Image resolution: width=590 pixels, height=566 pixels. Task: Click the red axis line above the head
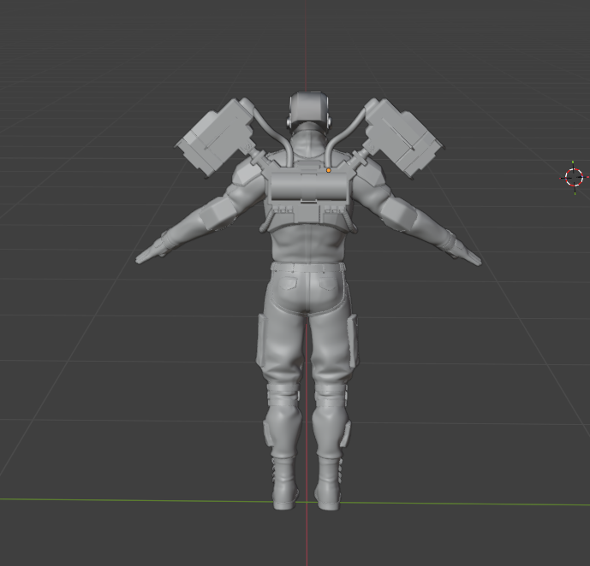tap(307, 43)
